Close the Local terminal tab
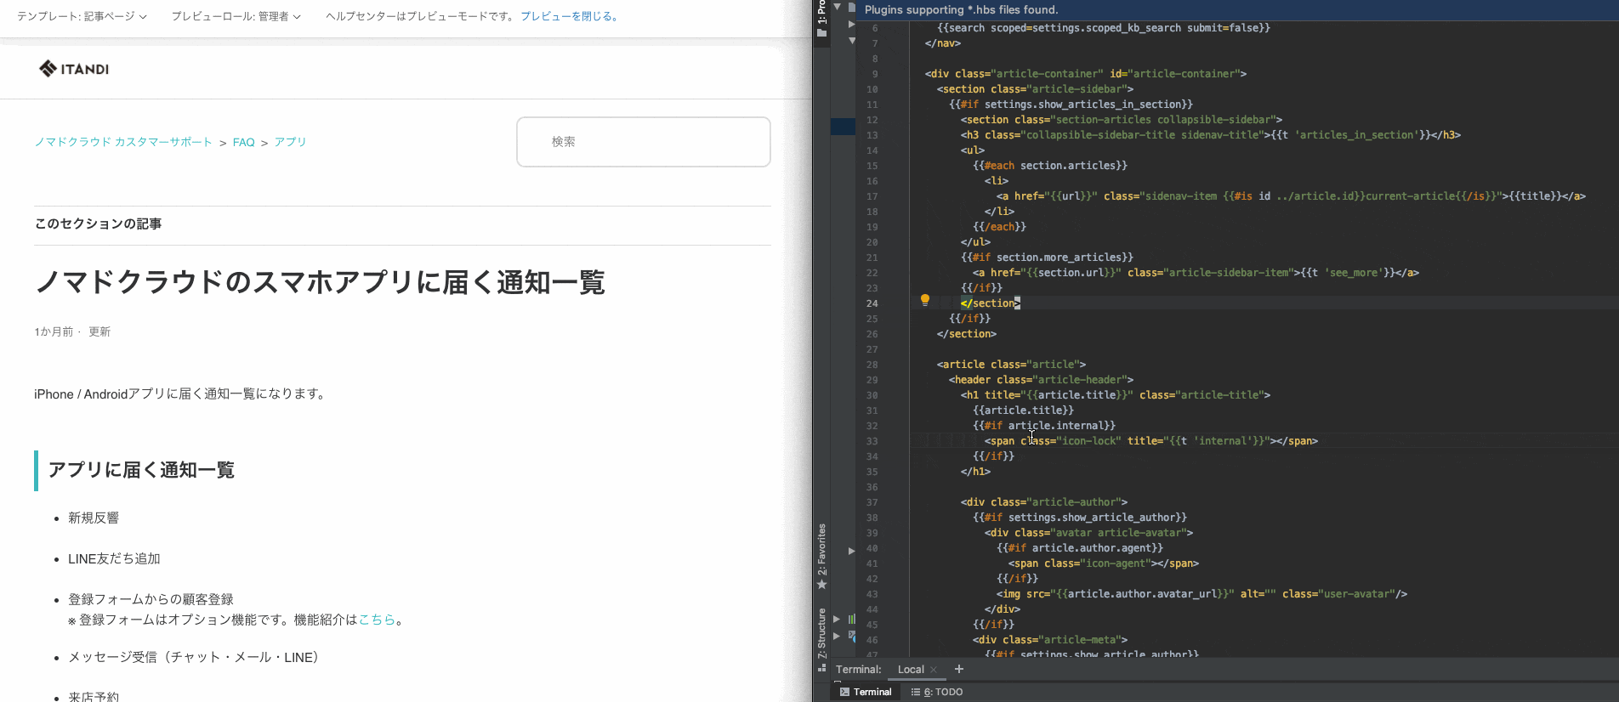 coord(934,670)
